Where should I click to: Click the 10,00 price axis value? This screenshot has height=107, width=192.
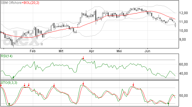(183, 31)
